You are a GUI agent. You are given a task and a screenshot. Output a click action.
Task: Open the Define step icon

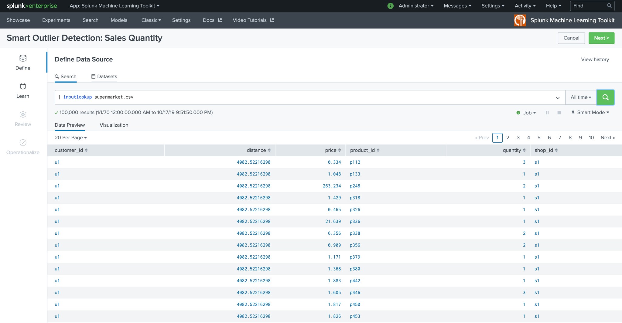click(23, 58)
